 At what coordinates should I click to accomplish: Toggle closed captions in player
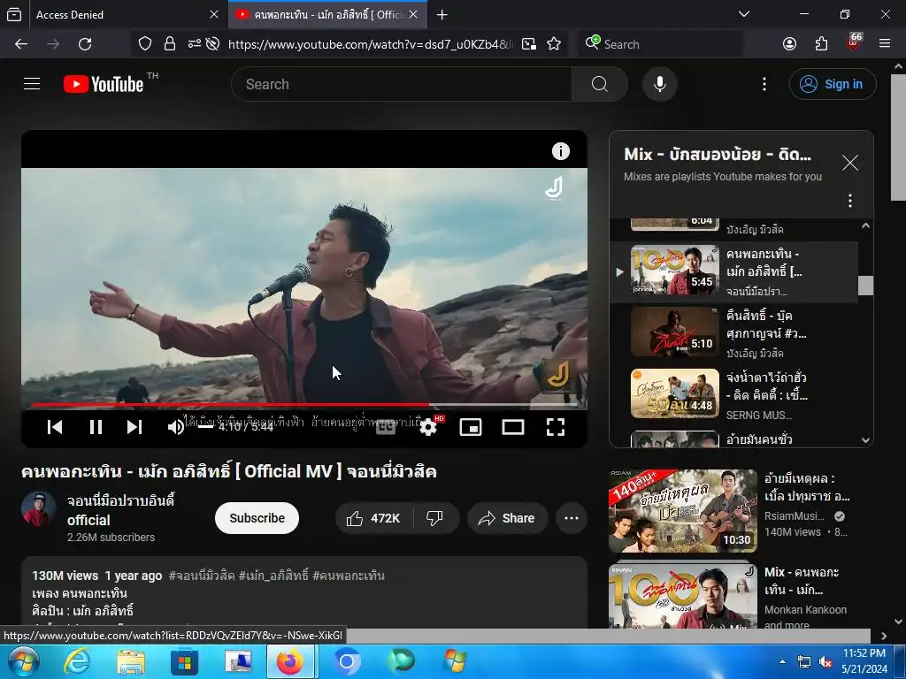pyautogui.click(x=386, y=427)
